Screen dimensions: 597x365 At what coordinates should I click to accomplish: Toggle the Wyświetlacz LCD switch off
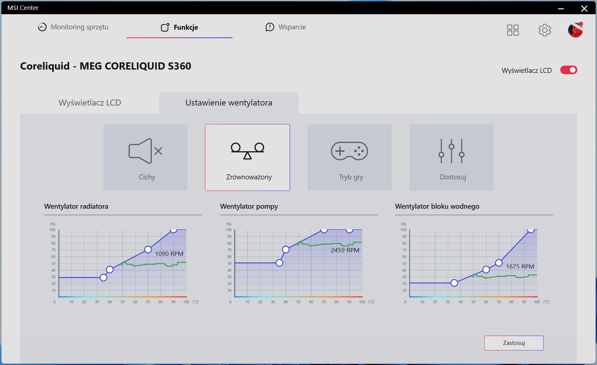pos(569,70)
